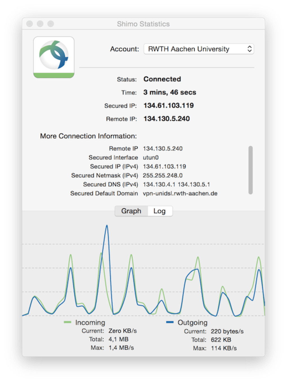Image resolution: width=287 pixels, height=383 pixels.
Task: Click the netmask value 255.255.248.0
Action: tap(163, 176)
